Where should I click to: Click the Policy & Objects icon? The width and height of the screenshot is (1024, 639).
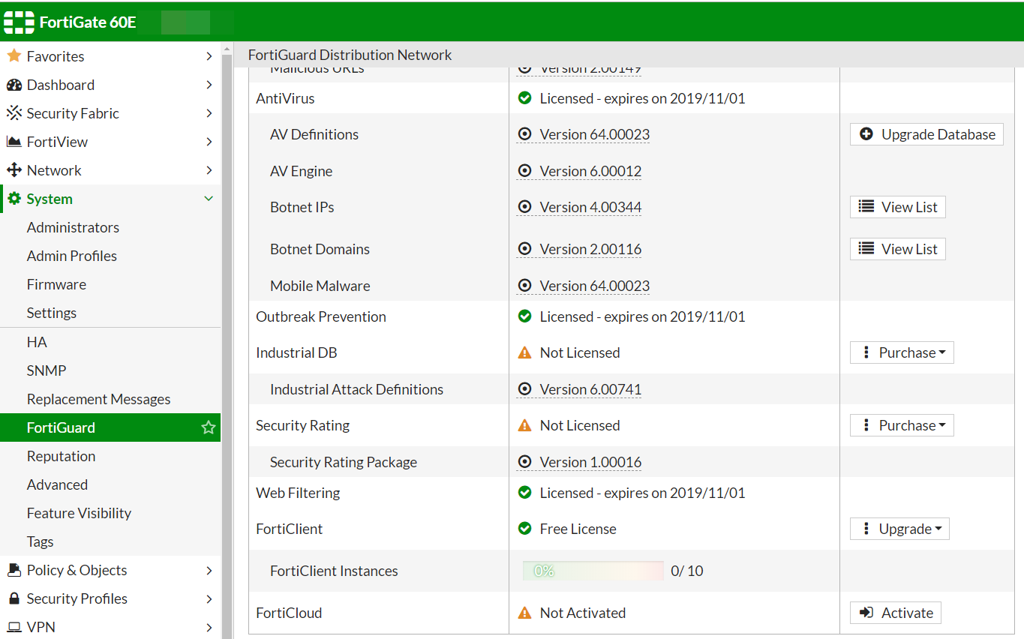pyautogui.click(x=14, y=570)
